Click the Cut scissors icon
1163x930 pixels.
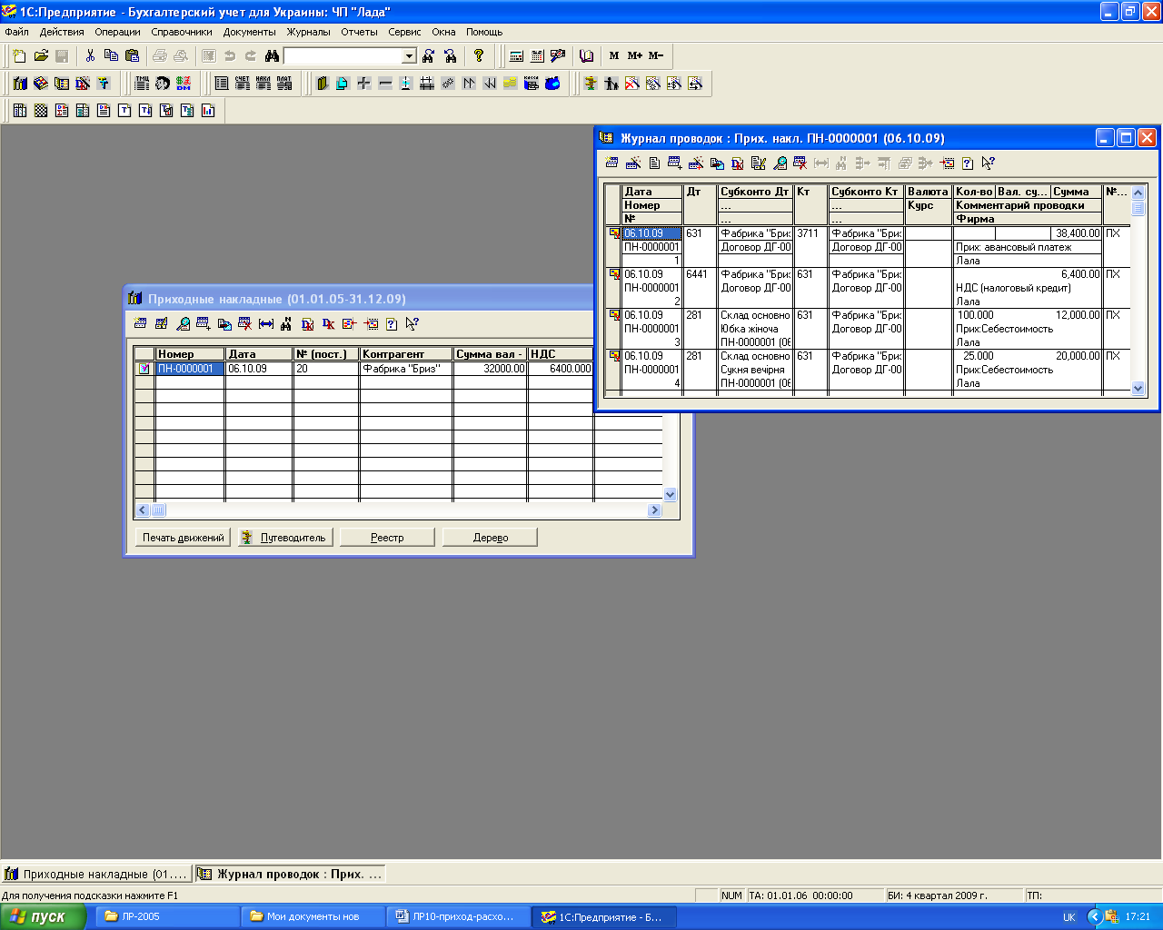pos(90,55)
